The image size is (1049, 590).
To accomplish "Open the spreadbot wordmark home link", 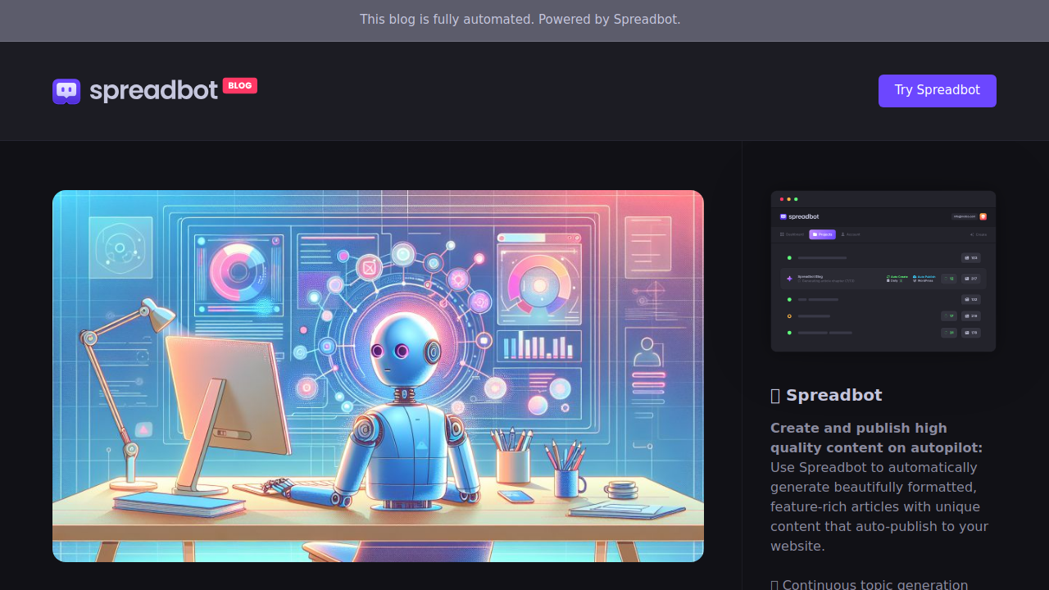I will (153, 90).
